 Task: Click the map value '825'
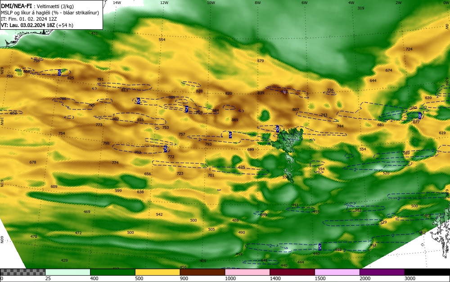click(71, 78)
